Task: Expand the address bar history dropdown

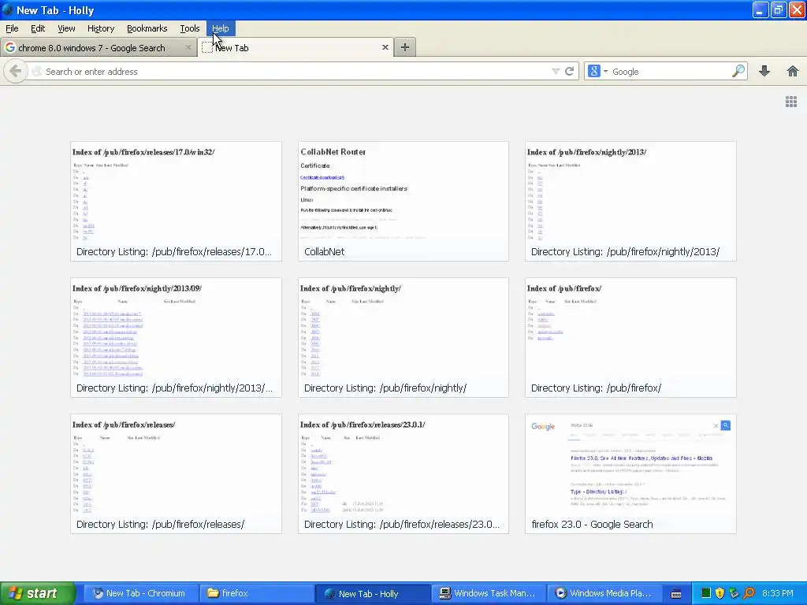Action: [x=556, y=72]
